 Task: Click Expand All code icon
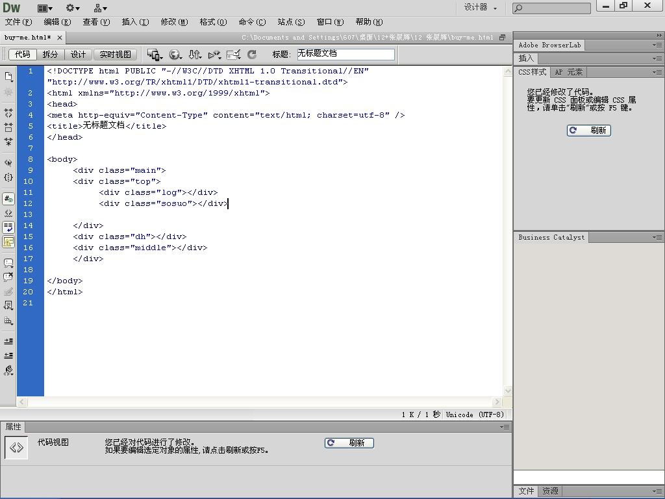pyautogui.click(x=8, y=142)
